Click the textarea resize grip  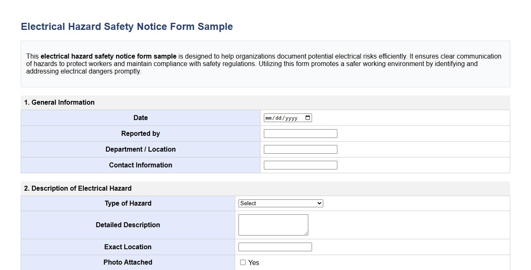307,233
